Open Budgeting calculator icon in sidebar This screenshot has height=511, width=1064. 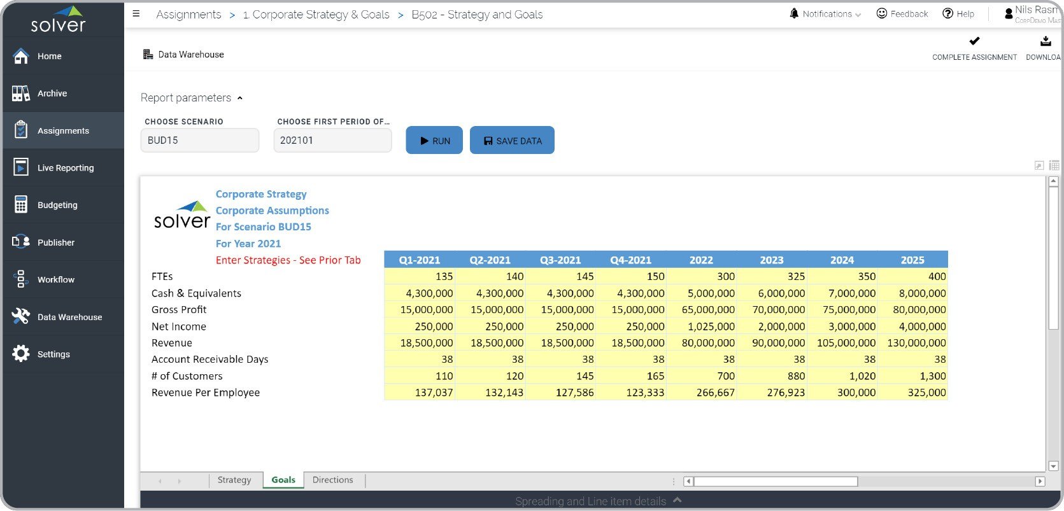pos(21,205)
